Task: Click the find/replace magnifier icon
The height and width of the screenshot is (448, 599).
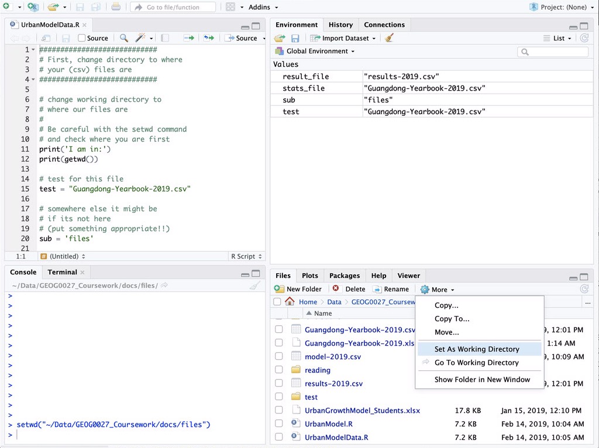Action: [x=124, y=38]
